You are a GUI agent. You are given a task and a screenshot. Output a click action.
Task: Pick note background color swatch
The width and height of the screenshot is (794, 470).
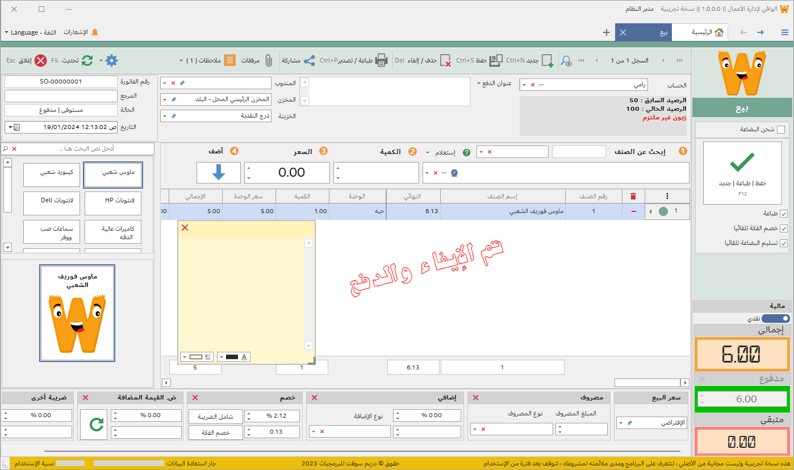tap(197, 357)
